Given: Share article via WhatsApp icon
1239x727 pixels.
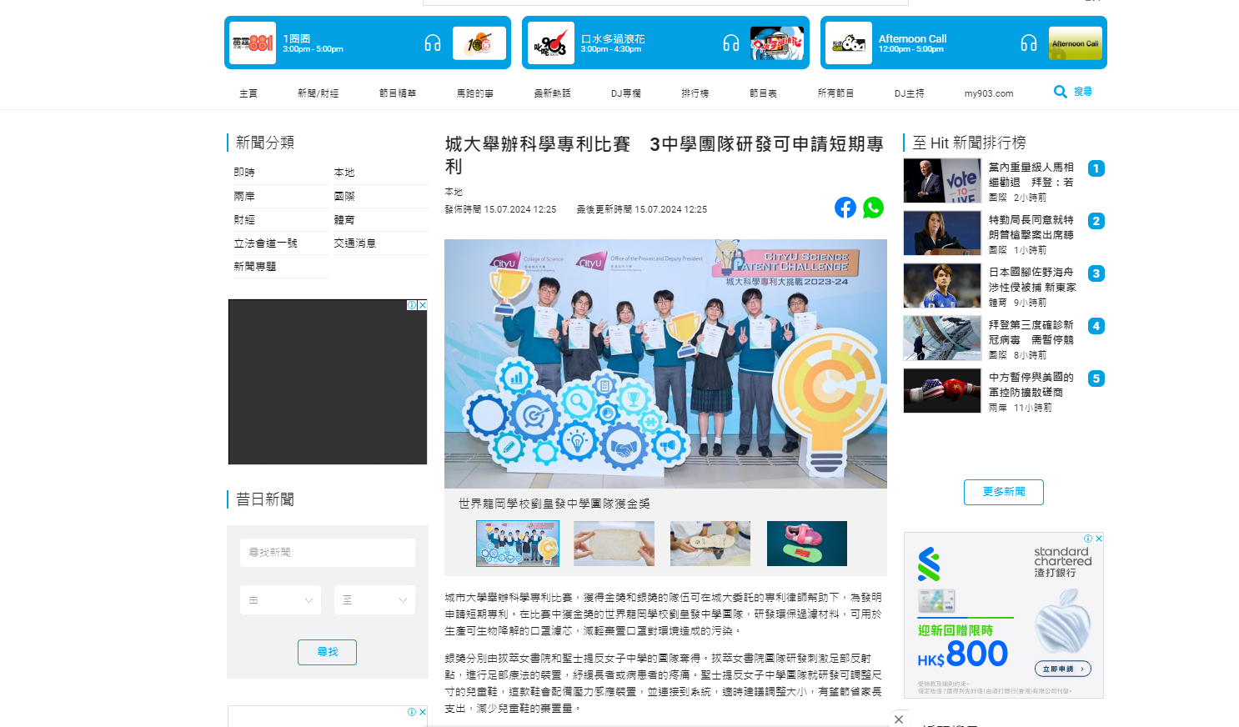Looking at the screenshot, I should [x=873, y=208].
